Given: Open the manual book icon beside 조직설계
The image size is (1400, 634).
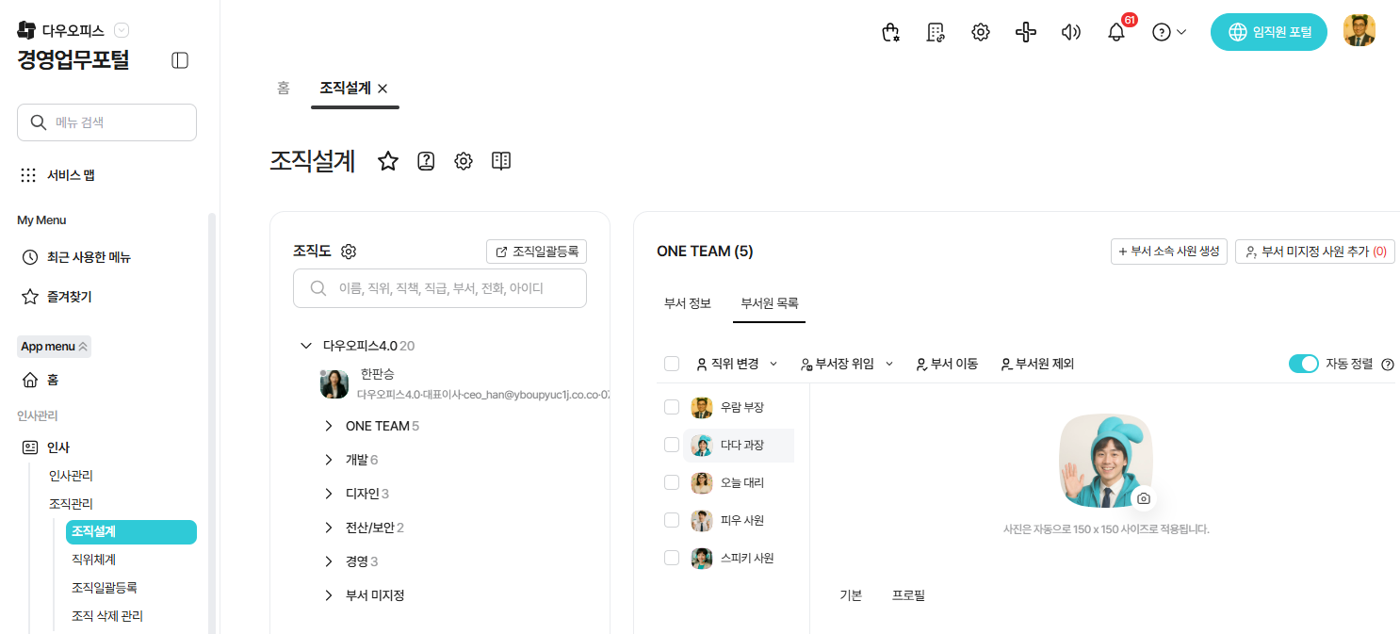Looking at the screenshot, I should point(501,161).
